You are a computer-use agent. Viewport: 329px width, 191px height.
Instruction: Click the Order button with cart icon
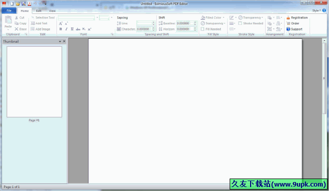point(293,23)
